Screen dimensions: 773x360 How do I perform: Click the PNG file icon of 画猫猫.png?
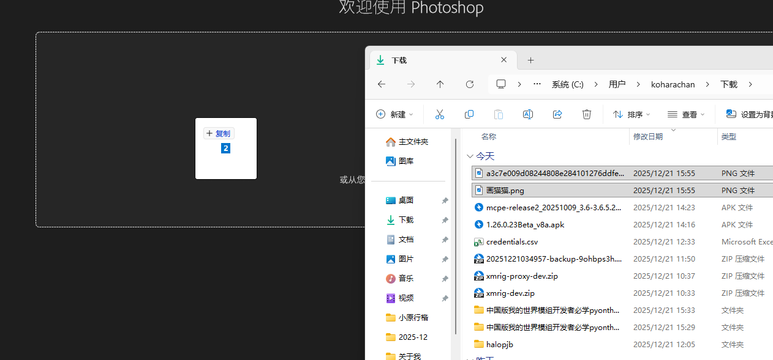point(479,190)
